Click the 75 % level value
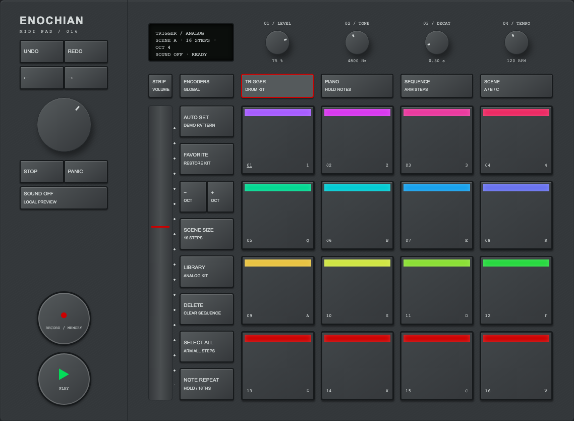The image size is (574, 421). pyautogui.click(x=277, y=61)
